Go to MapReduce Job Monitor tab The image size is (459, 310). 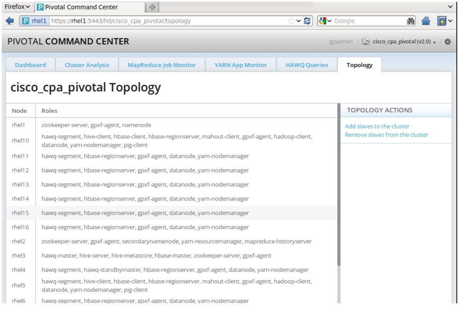[x=162, y=65]
